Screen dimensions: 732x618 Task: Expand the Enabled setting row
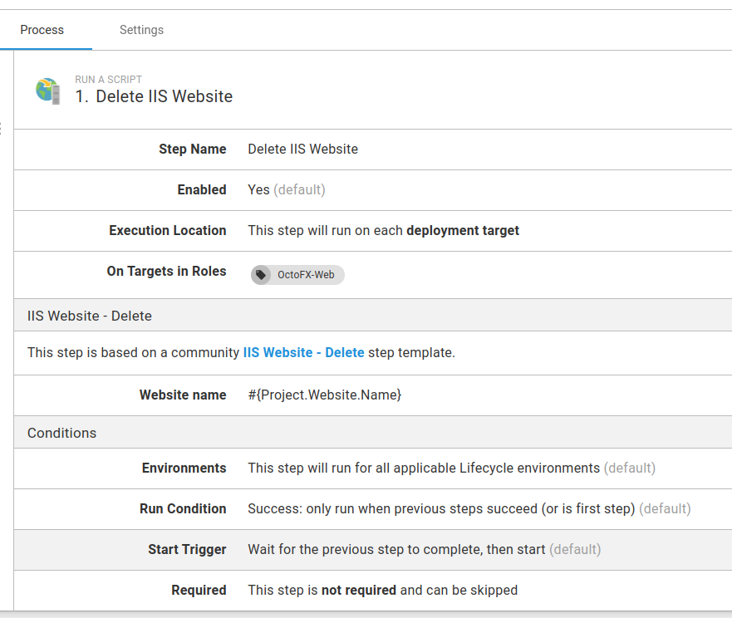pyautogui.click(x=372, y=190)
